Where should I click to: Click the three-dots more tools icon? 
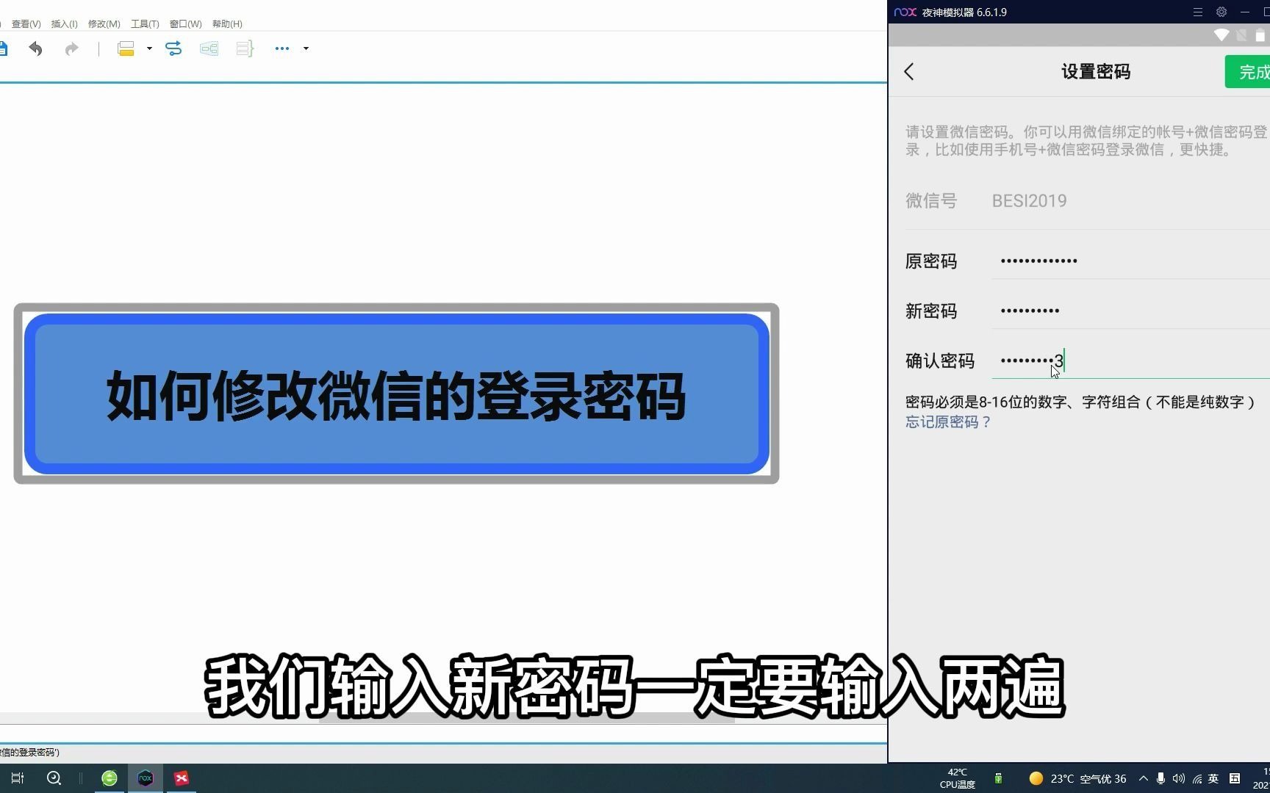tap(282, 49)
